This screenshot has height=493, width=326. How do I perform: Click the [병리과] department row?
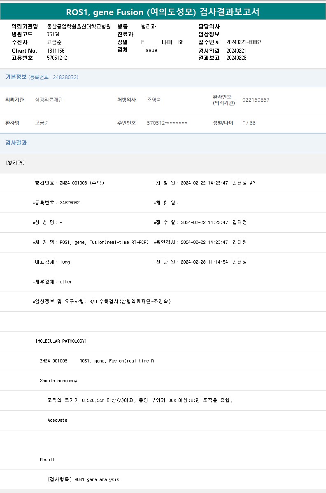(15, 163)
